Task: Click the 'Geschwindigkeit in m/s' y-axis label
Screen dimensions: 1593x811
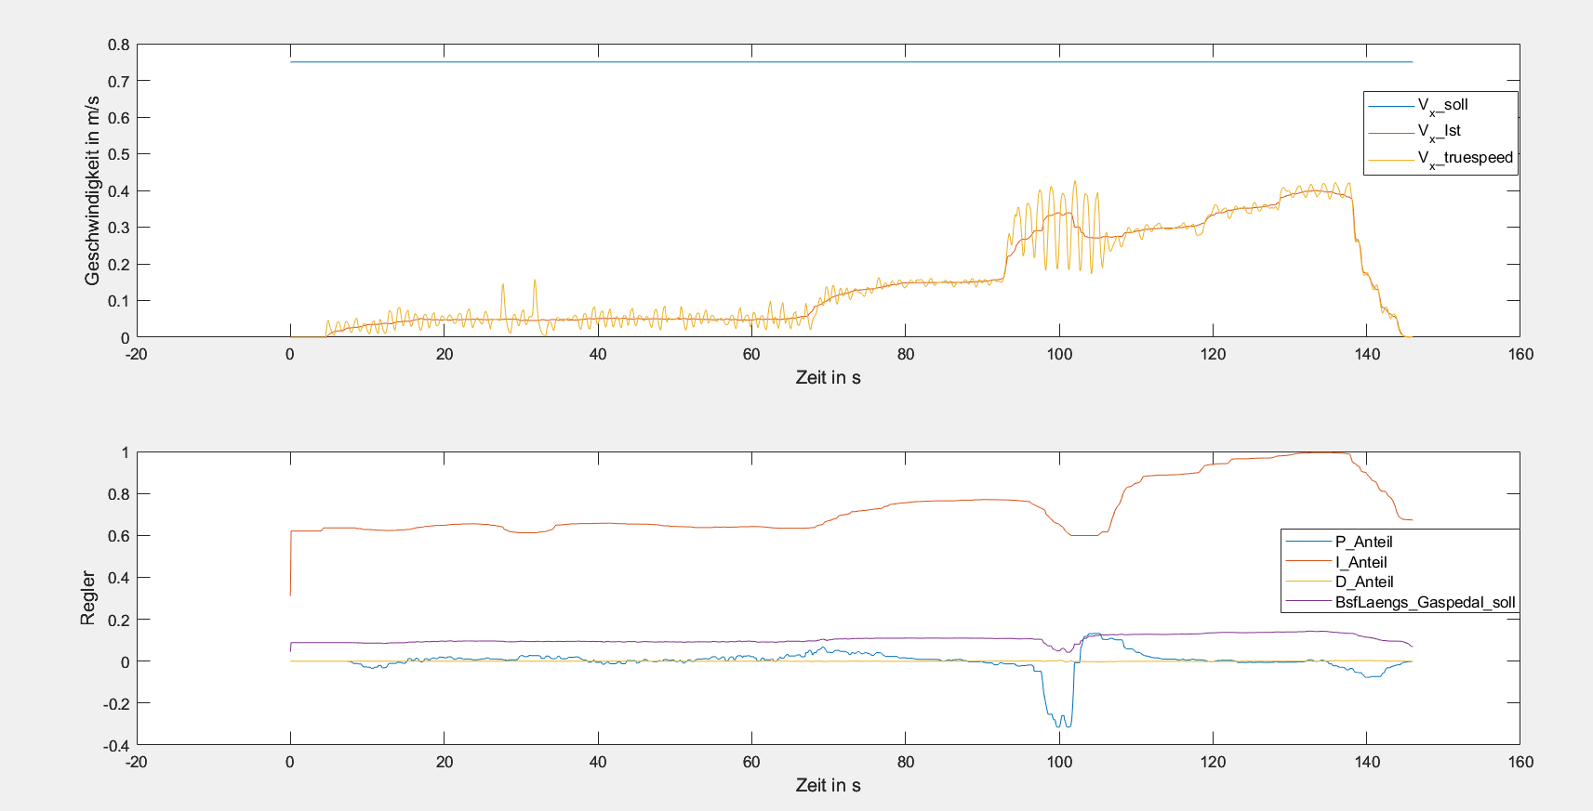Action: click(92, 190)
